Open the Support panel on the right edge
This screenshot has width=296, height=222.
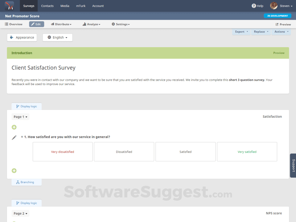292,166
